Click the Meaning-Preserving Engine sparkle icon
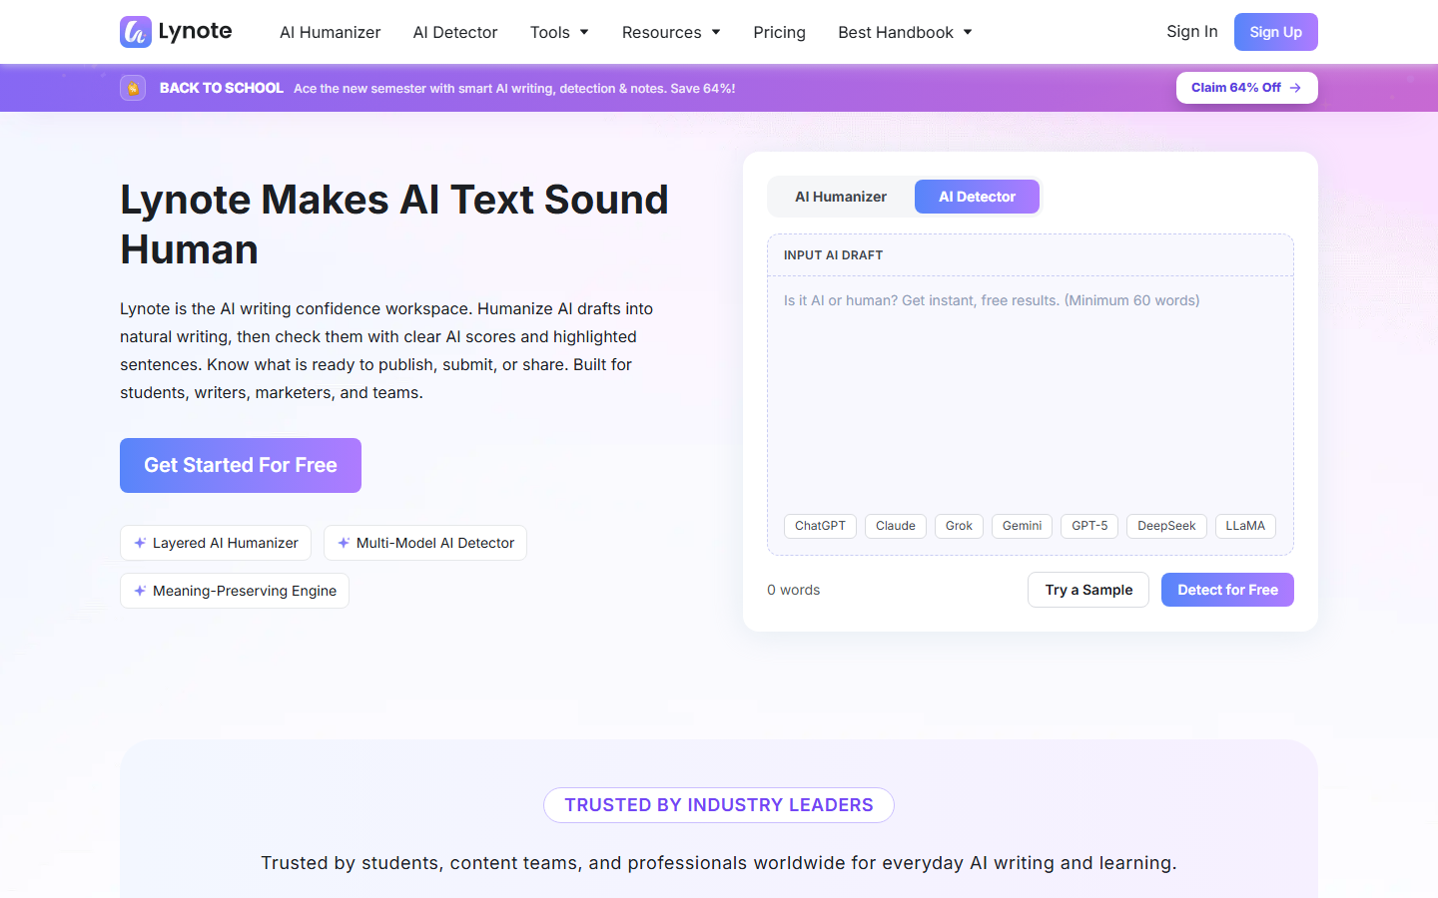 point(140,591)
